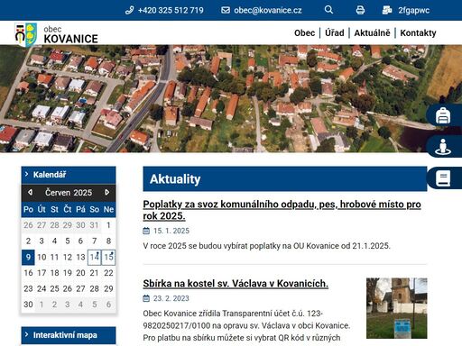The width and height of the screenshot is (462, 346).
Task: Select day 31 of previous month
Action: 94,225
